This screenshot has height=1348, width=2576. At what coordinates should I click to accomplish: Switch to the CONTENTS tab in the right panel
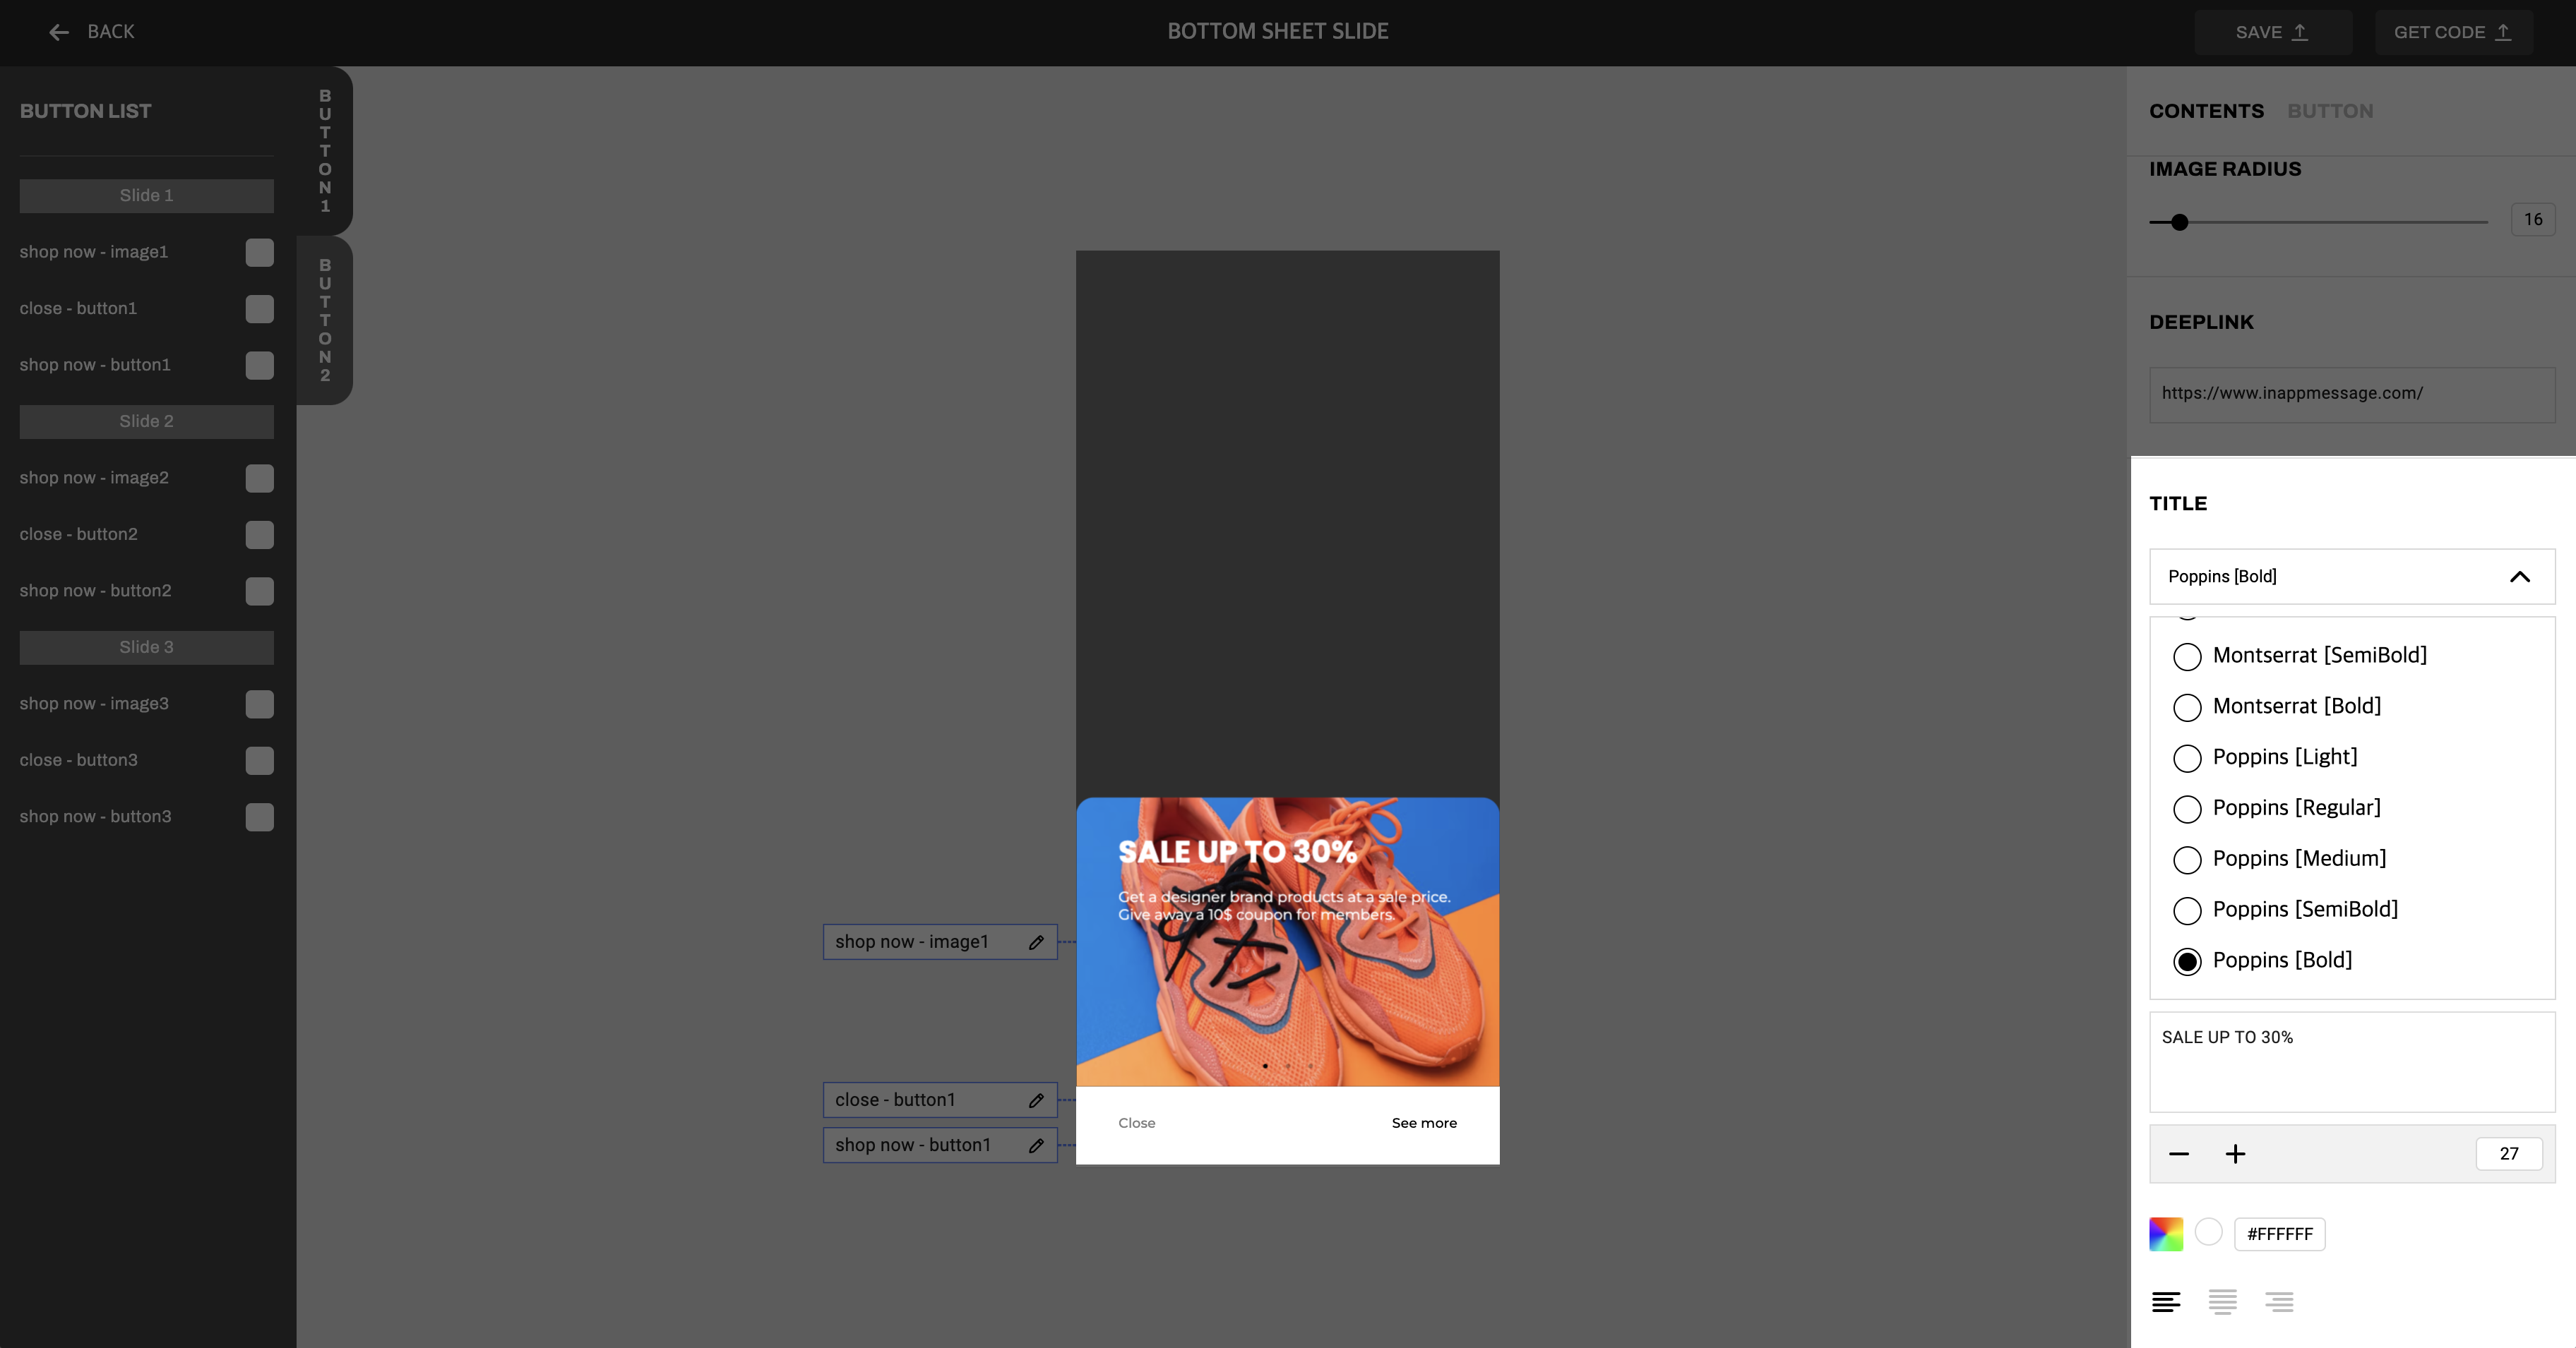point(2206,111)
